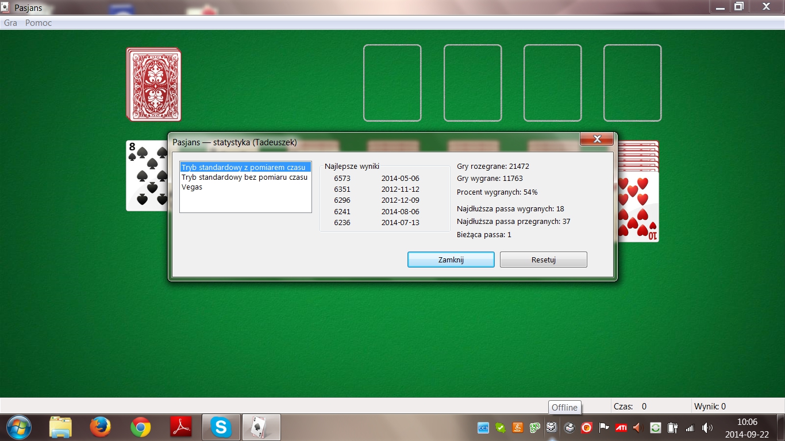Screen dimensions: 785x441
Task: Click the third empty foundation slot
Action: pyautogui.click(x=552, y=83)
